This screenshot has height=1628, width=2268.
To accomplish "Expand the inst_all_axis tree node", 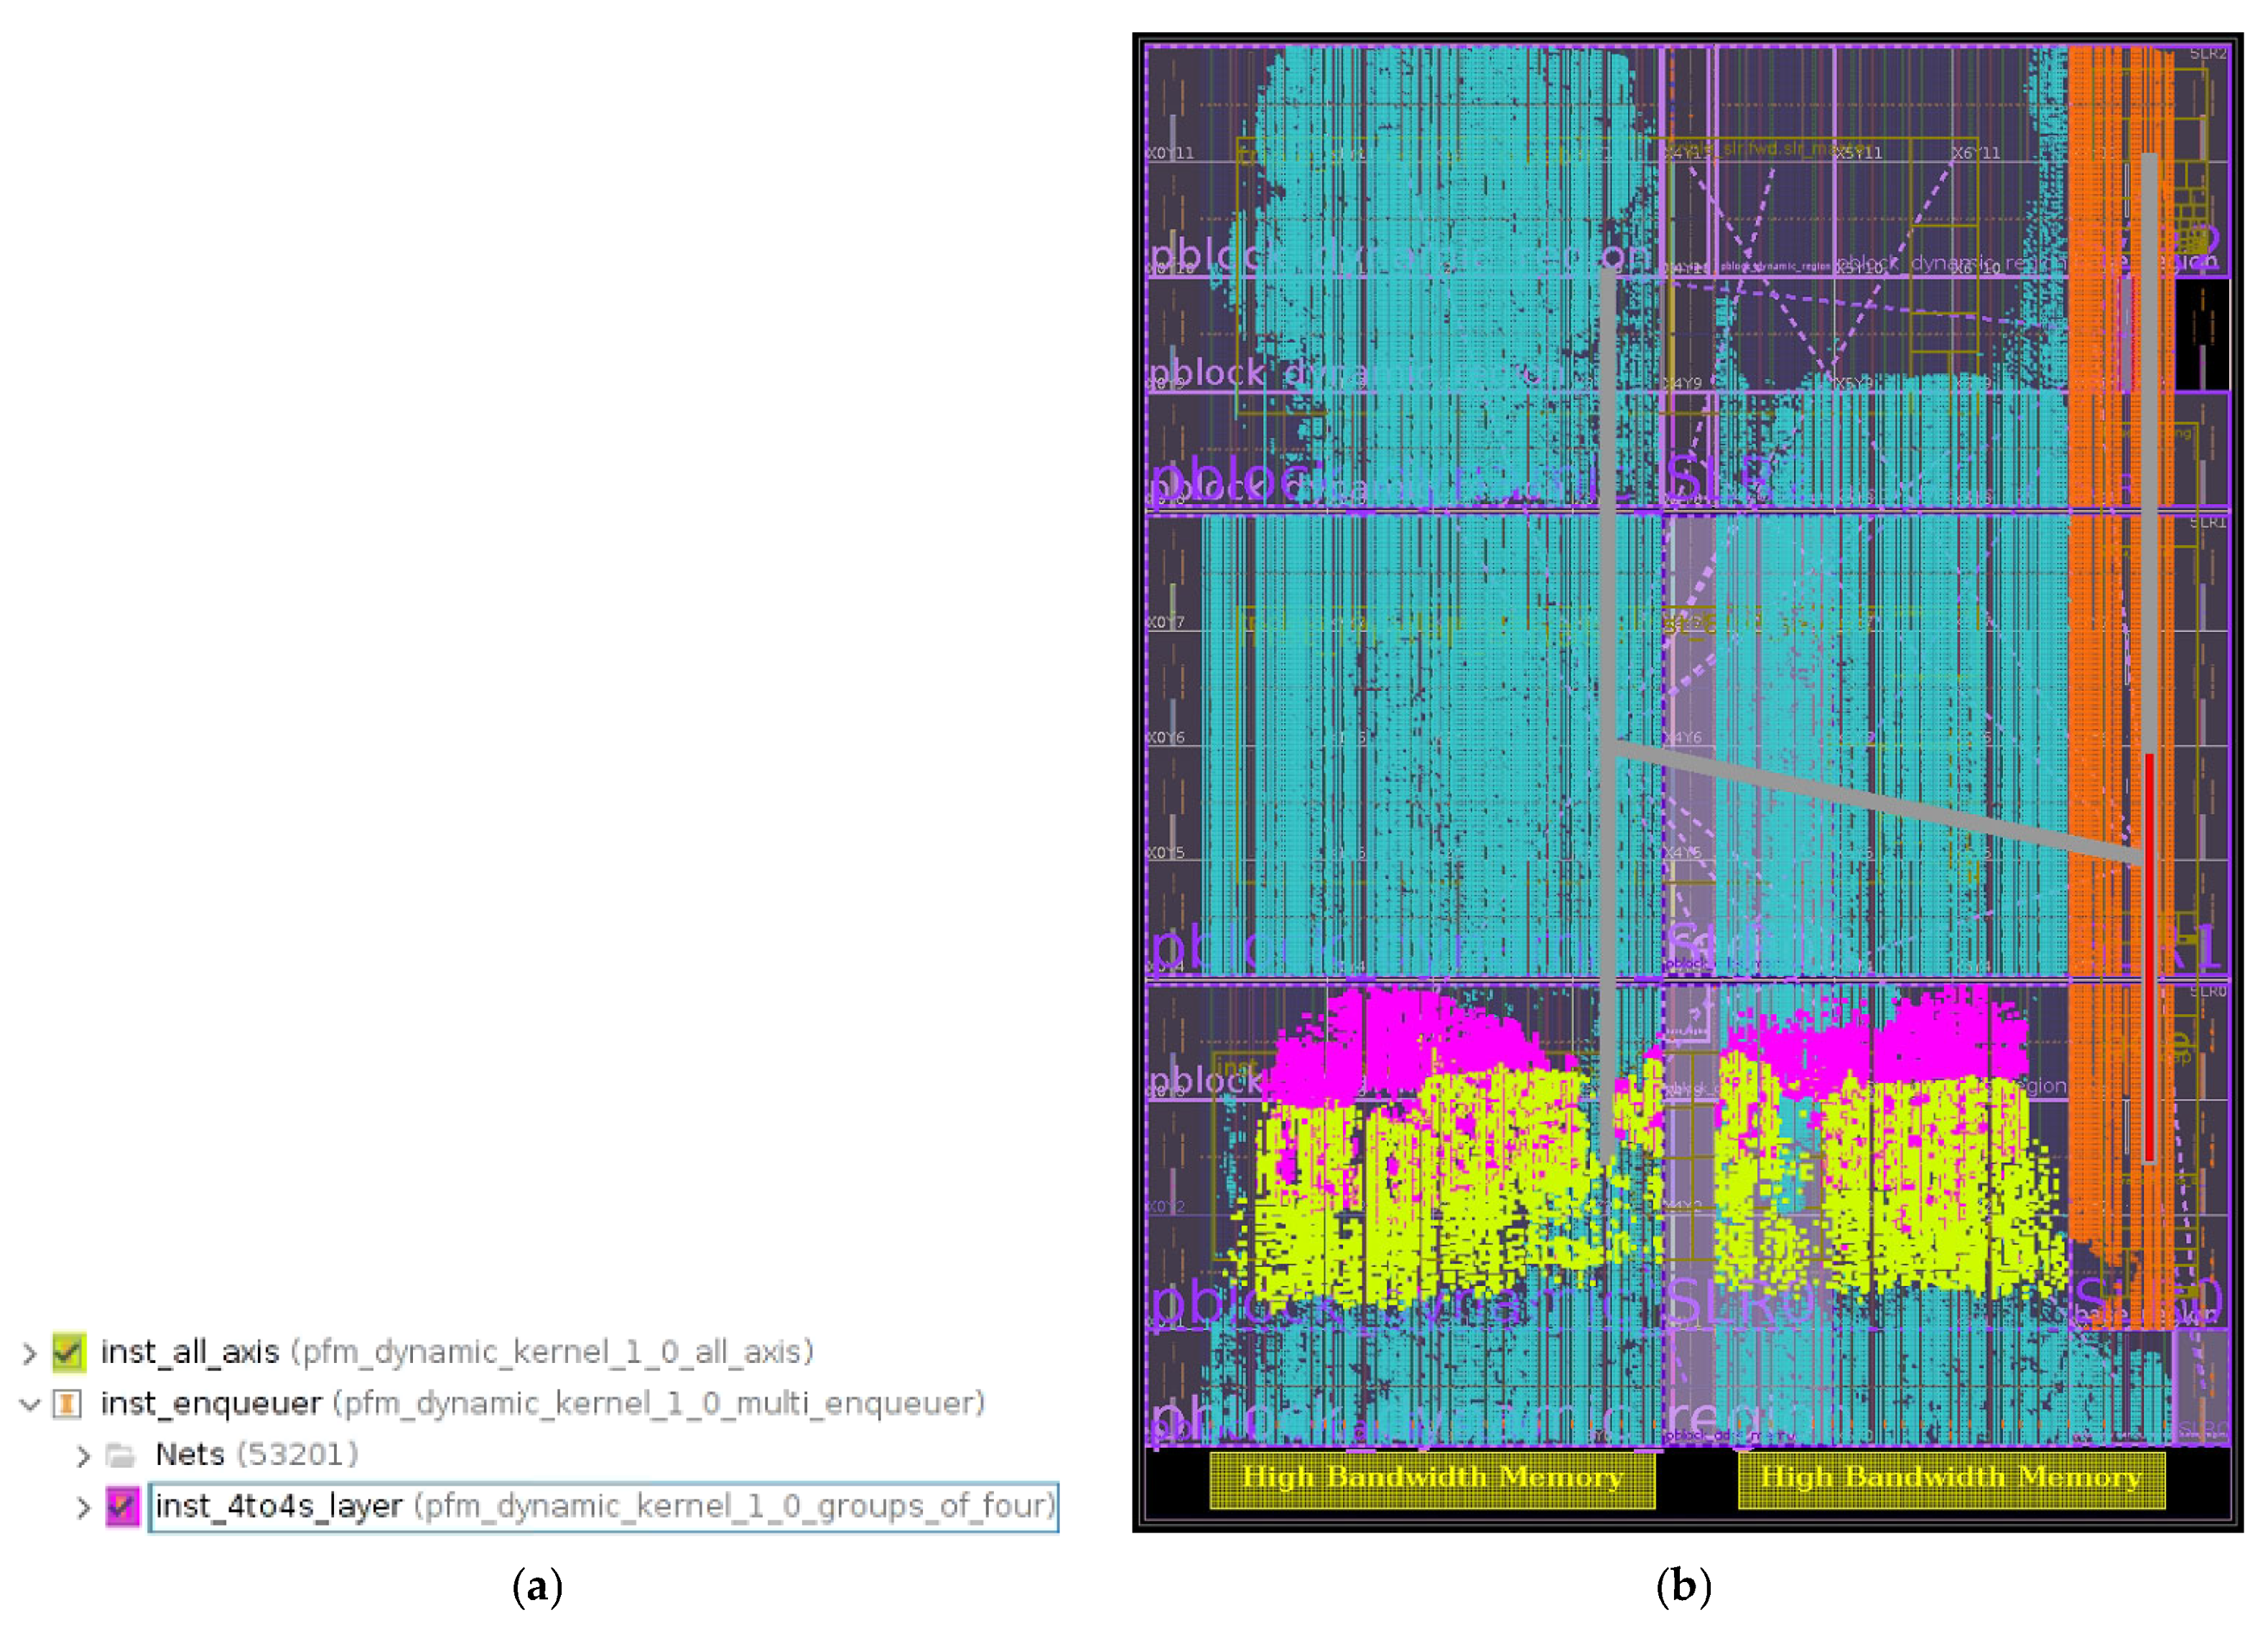I will pos(29,1353).
